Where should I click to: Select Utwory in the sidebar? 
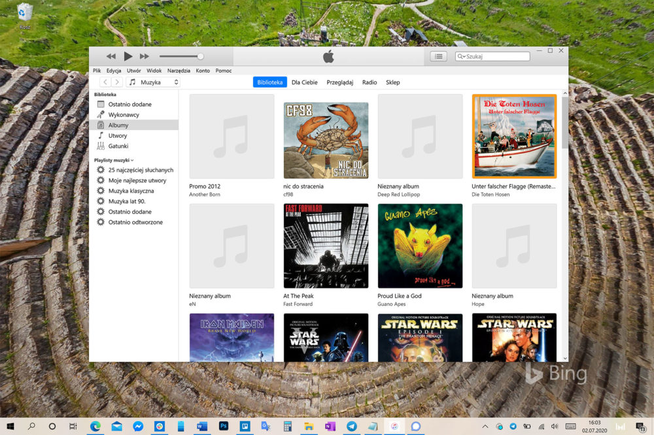[134, 135]
